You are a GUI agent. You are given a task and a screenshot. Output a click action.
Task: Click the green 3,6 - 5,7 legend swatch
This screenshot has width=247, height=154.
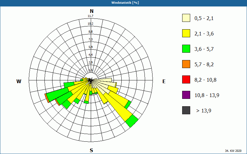[186, 49]
